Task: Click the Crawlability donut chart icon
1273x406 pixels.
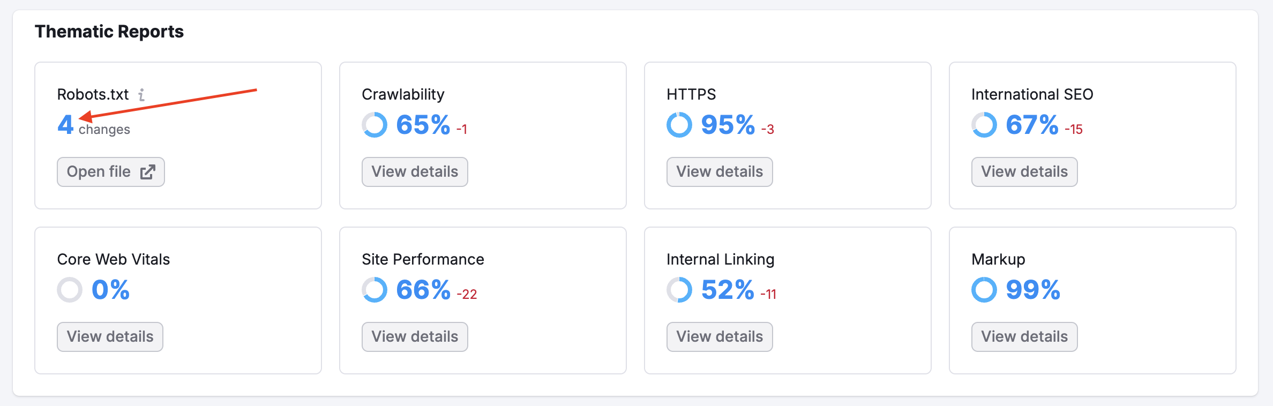Action: (375, 125)
